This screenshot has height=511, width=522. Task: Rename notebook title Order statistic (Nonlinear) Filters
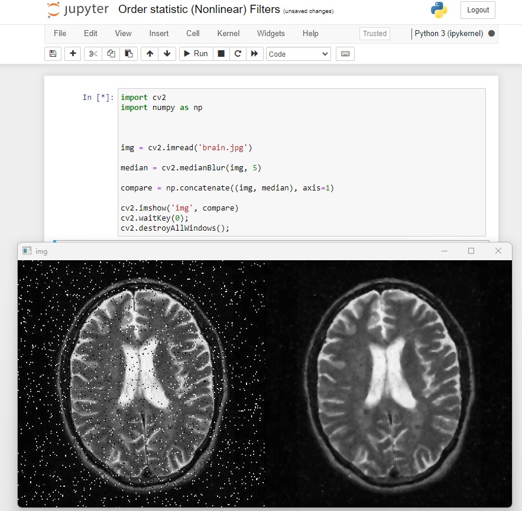click(199, 9)
